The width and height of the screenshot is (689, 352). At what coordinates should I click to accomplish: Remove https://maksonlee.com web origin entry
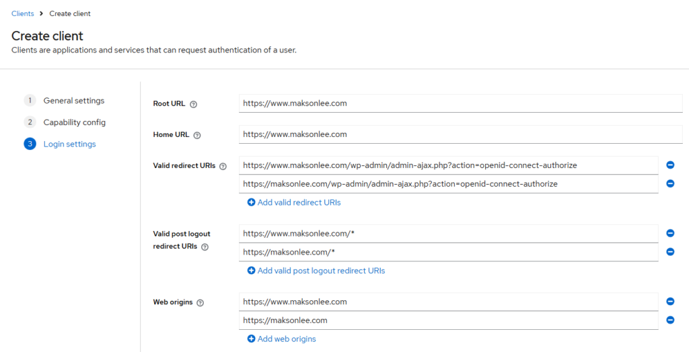click(670, 320)
